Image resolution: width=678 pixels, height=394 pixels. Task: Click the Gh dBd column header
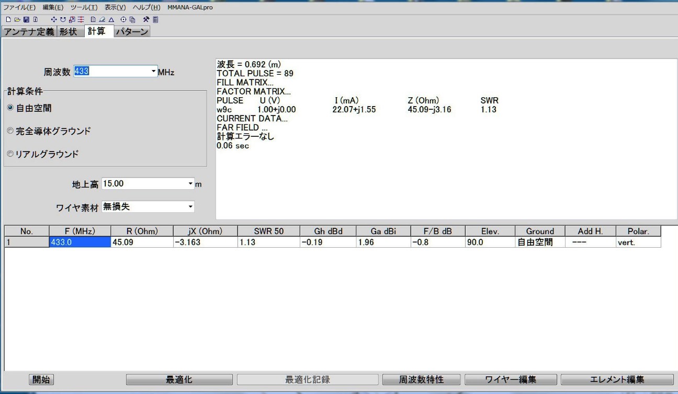click(x=328, y=231)
